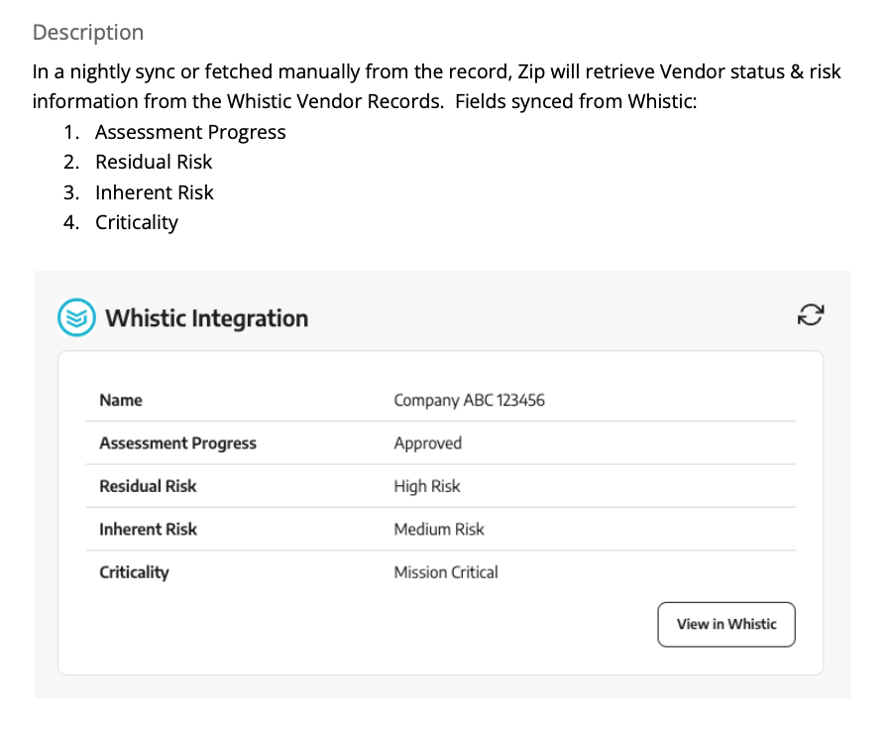This screenshot has width=888, height=734.
Task: Open the View in Whistic button
Action: click(x=726, y=624)
